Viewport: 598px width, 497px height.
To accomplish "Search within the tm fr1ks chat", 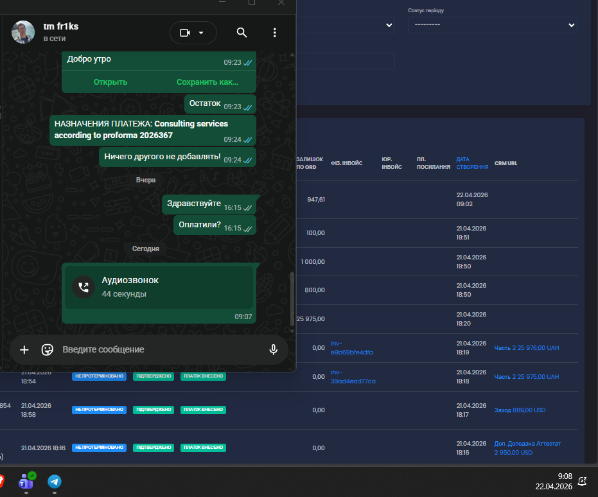I will point(242,33).
